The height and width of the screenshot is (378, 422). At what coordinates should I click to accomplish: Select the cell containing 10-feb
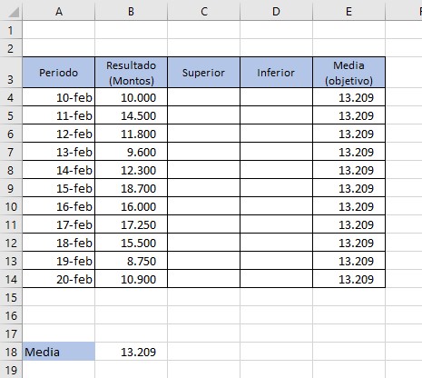[59, 97]
